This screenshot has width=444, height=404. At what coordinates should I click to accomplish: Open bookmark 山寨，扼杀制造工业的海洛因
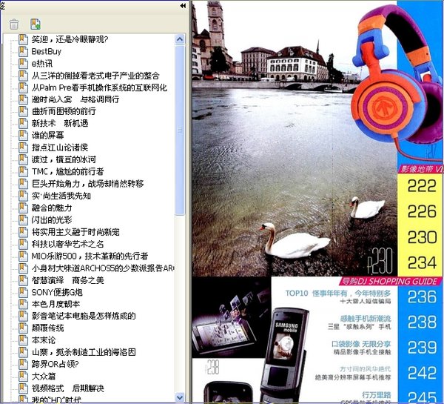(84, 352)
